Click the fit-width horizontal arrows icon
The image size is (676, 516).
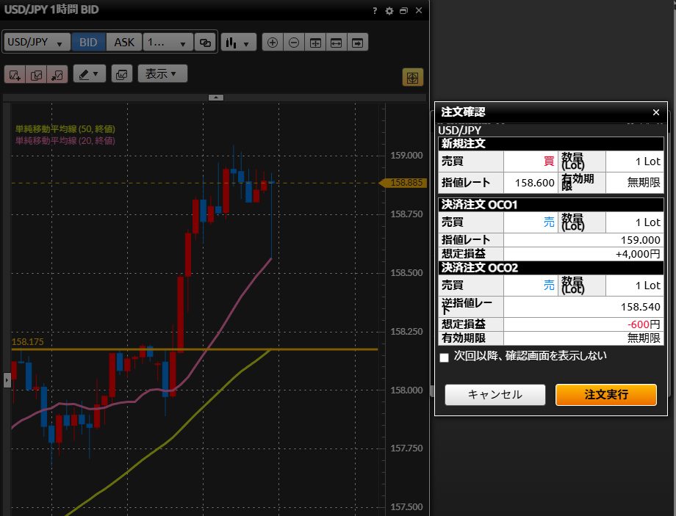336,43
